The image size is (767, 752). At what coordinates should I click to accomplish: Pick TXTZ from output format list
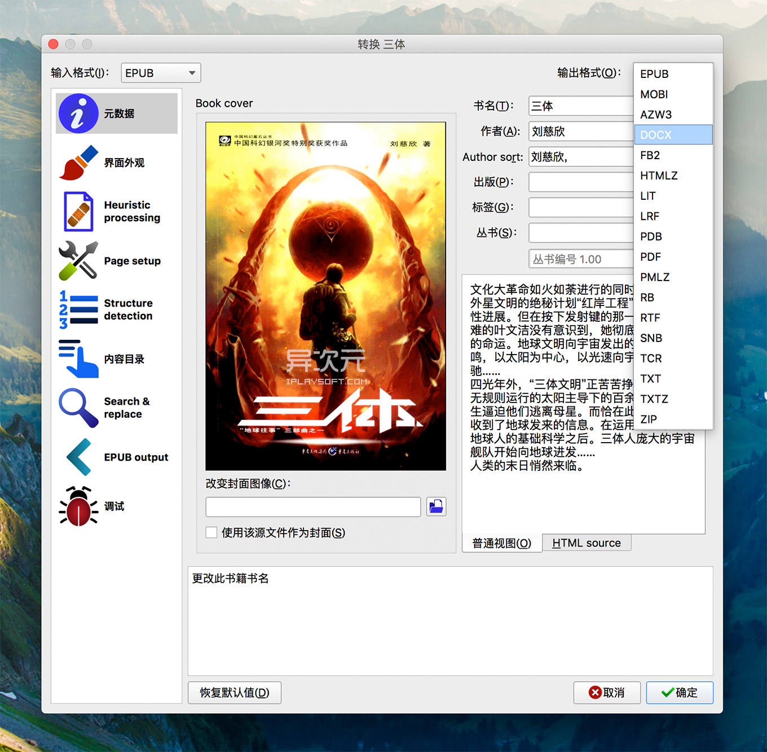click(x=673, y=399)
